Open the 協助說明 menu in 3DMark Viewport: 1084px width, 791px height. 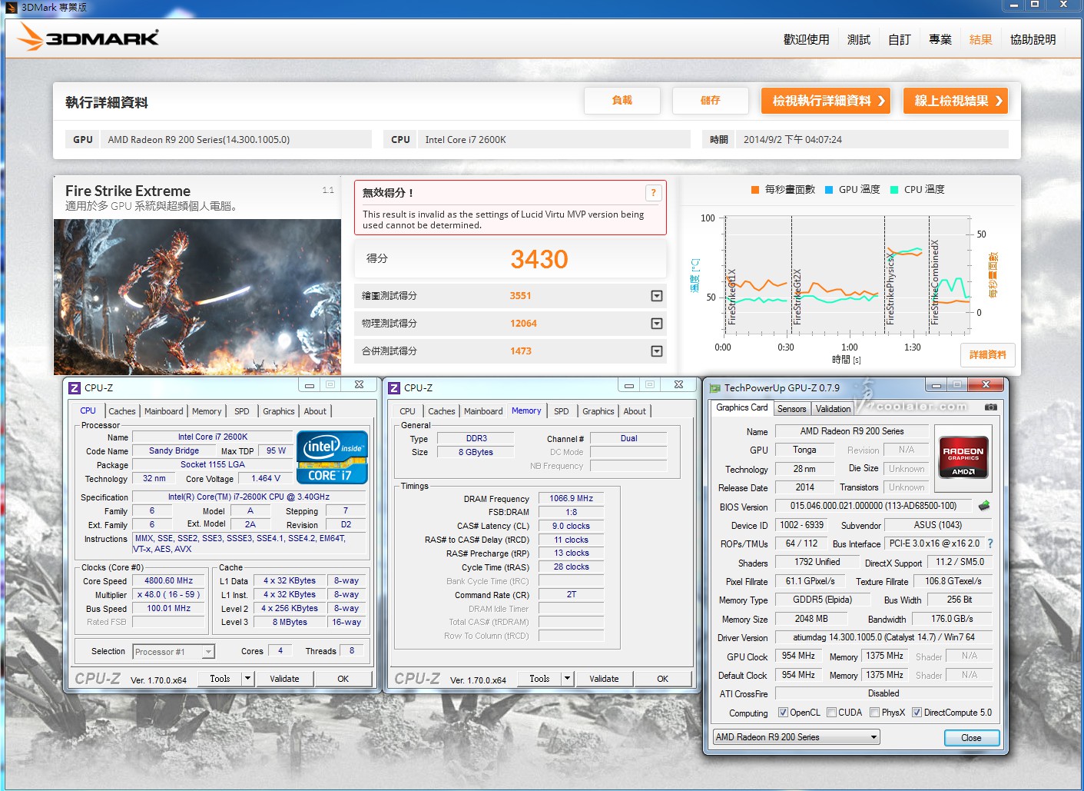coord(1033,39)
